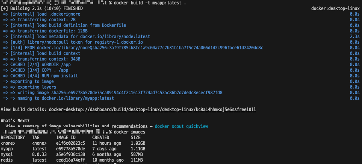Click the 587MB size value
Viewport: 362px width, 164px height.
pyautogui.click(x=137, y=154)
